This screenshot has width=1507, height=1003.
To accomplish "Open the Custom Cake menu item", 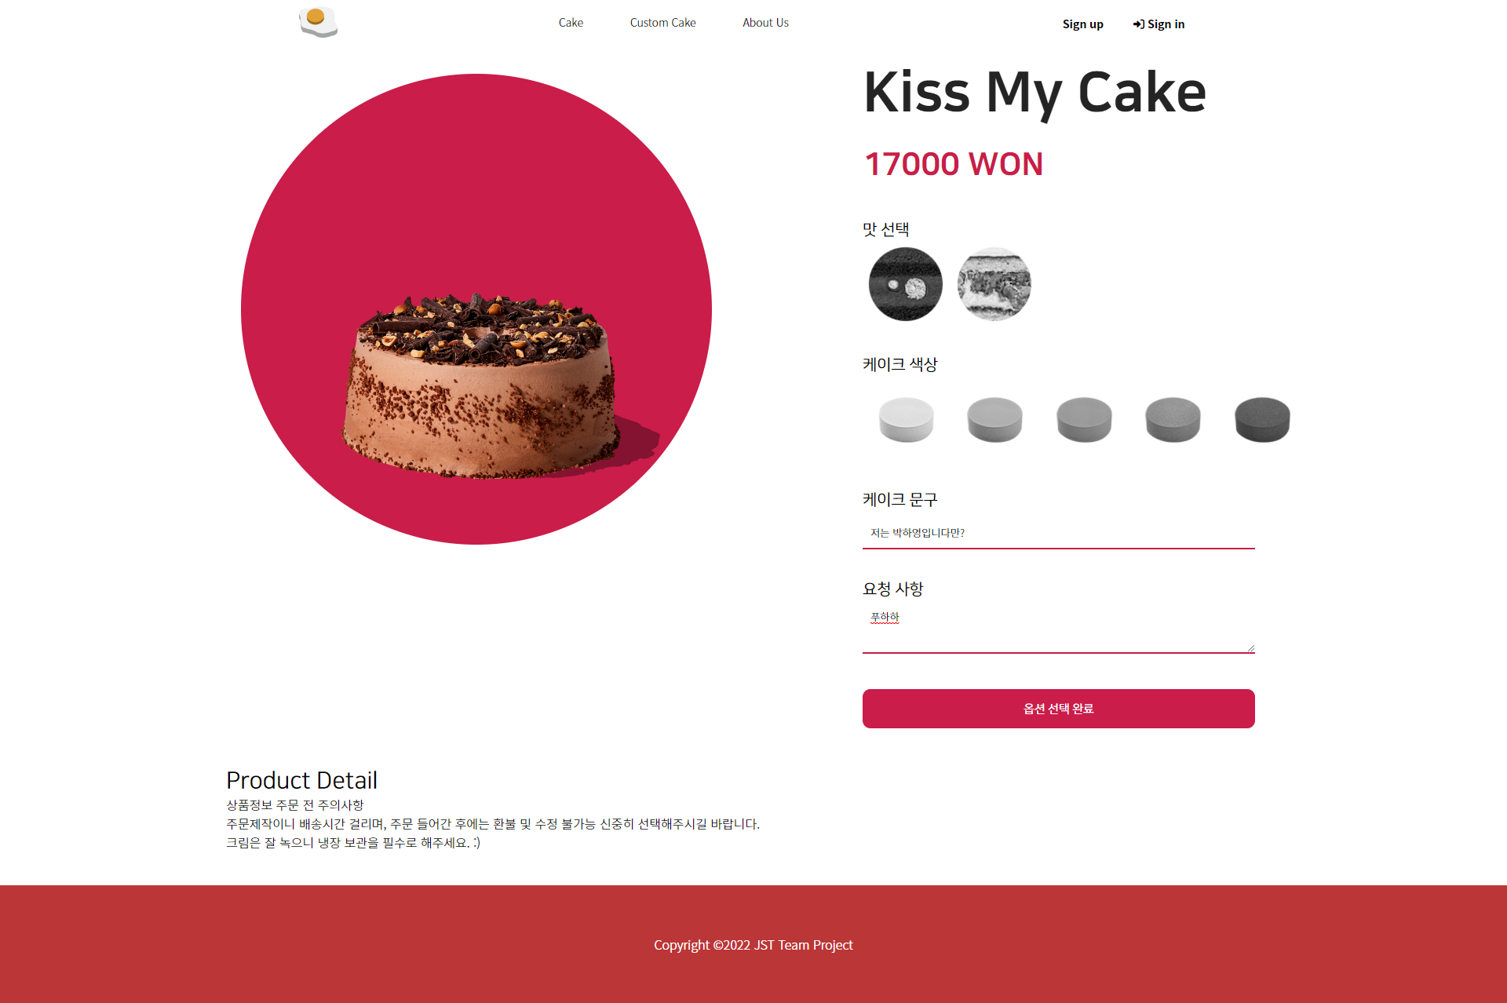I will point(663,23).
